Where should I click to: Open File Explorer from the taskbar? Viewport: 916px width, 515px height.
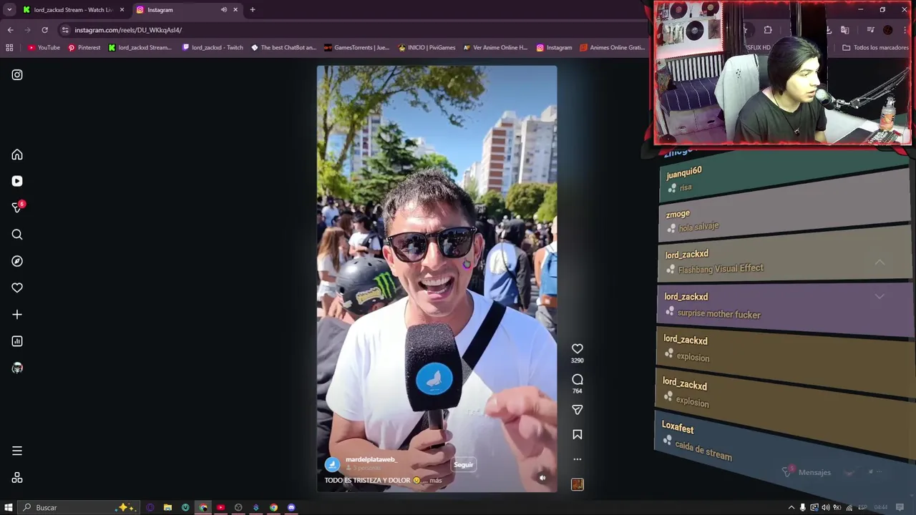tap(167, 508)
